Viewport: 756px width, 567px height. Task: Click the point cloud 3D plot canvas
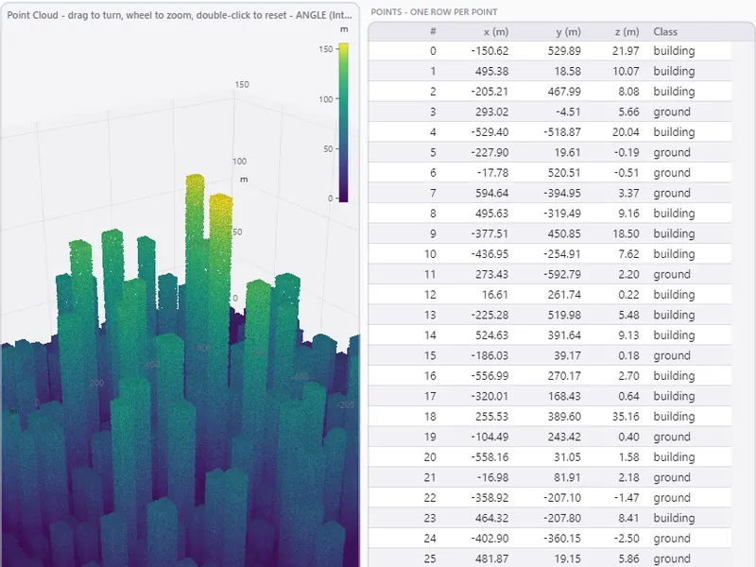point(180,295)
